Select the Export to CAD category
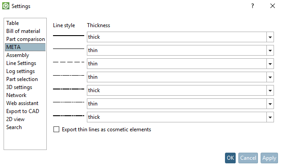The image size is (282, 166). pos(23,111)
